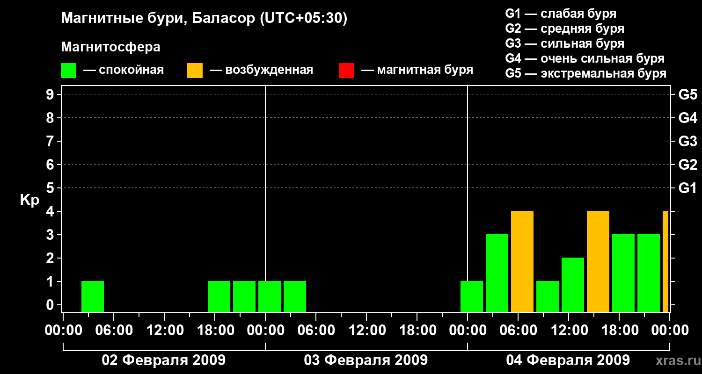Image resolution: width=702 pixels, height=374 pixels.
Task: Click the G3 — сильная буря legend text
Action: pyautogui.click(x=565, y=43)
